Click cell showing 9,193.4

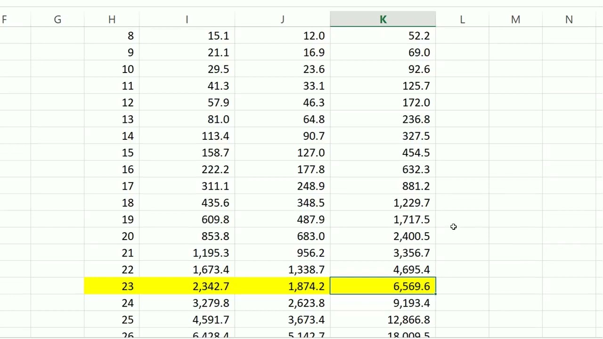click(383, 303)
